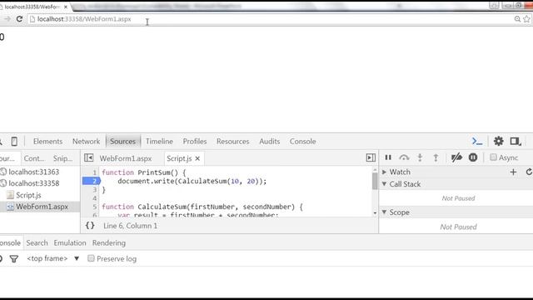Refresh watch expressions
The image size is (533, 300).
coord(529,172)
